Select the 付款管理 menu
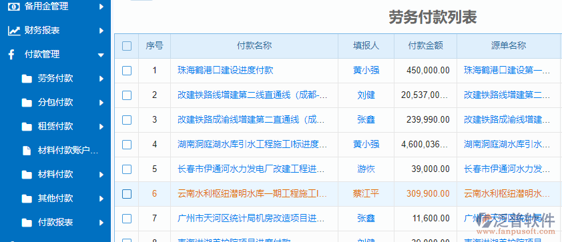Viewport: 562px width, 242px height. (42, 55)
